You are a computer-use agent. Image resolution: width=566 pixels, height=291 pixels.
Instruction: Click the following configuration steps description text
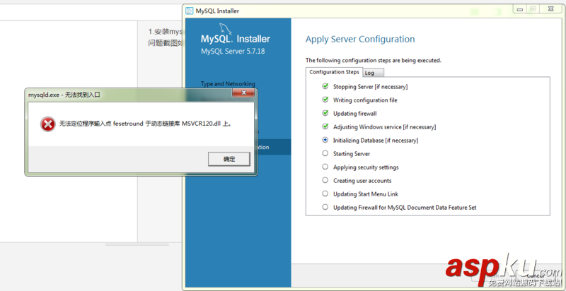click(x=374, y=61)
